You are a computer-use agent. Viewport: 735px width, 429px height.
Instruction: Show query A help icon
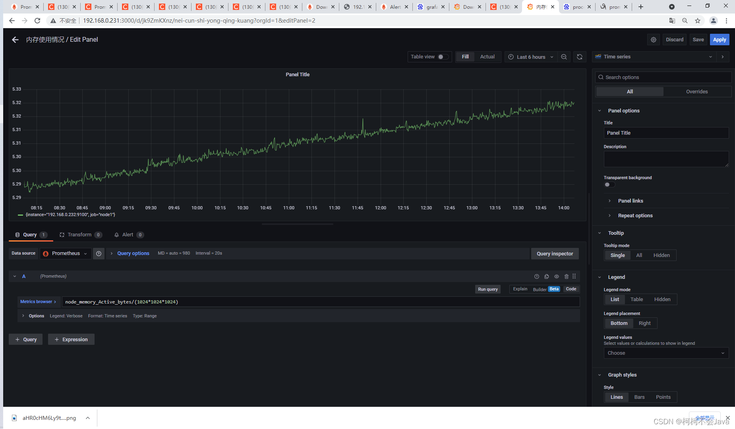point(537,276)
